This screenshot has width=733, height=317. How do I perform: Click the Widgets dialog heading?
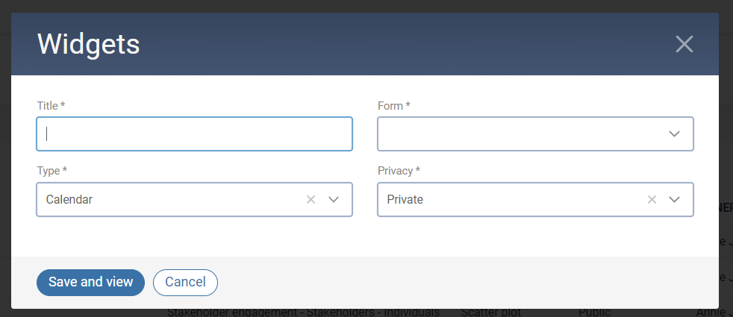click(x=88, y=44)
